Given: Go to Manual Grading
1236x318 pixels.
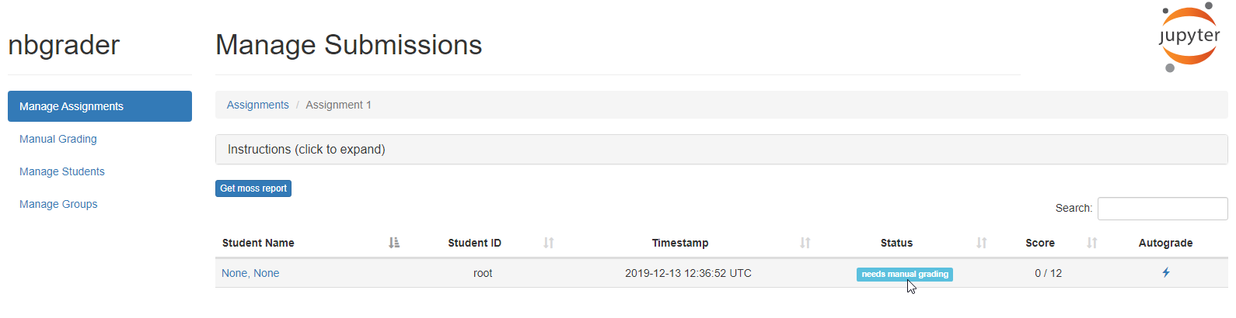Looking at the screenshot, I should click(58, 139).
